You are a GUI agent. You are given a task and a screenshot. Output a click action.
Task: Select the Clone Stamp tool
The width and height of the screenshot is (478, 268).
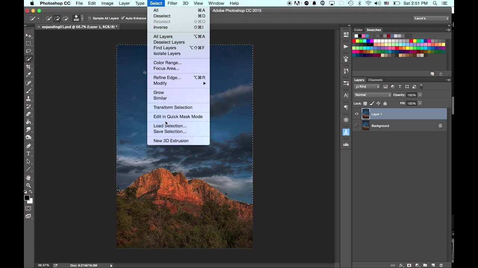(x=28, y=99)
